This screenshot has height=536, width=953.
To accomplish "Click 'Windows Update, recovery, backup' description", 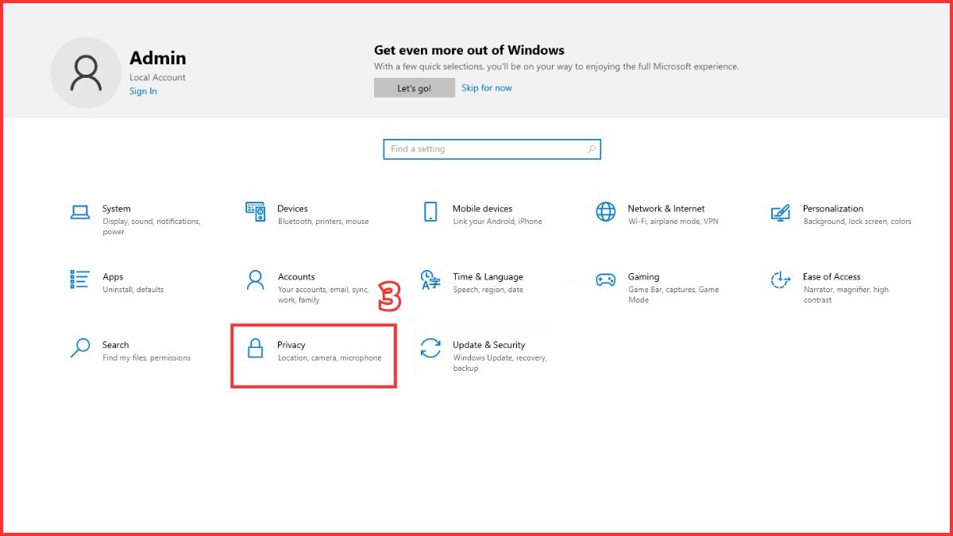I will [x=500, y=363].
